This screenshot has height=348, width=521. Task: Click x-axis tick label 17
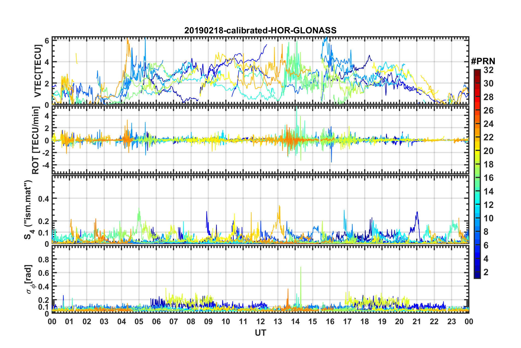347,321
